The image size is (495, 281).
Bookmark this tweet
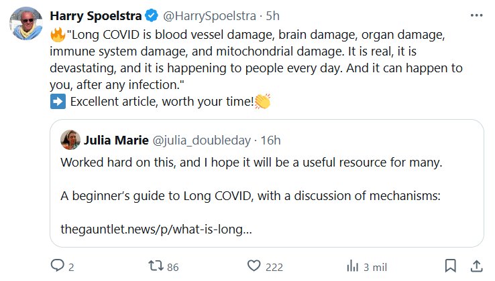click(x=451, y=266)
